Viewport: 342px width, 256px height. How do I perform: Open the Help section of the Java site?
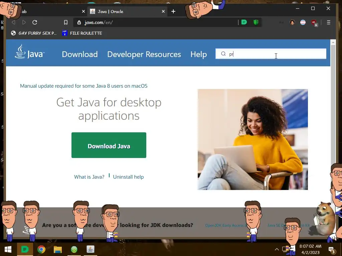[198, 54]
